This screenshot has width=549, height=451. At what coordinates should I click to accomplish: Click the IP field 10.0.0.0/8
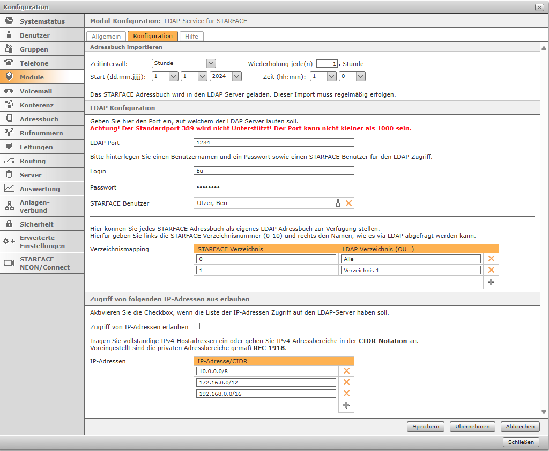click(266, 371)
